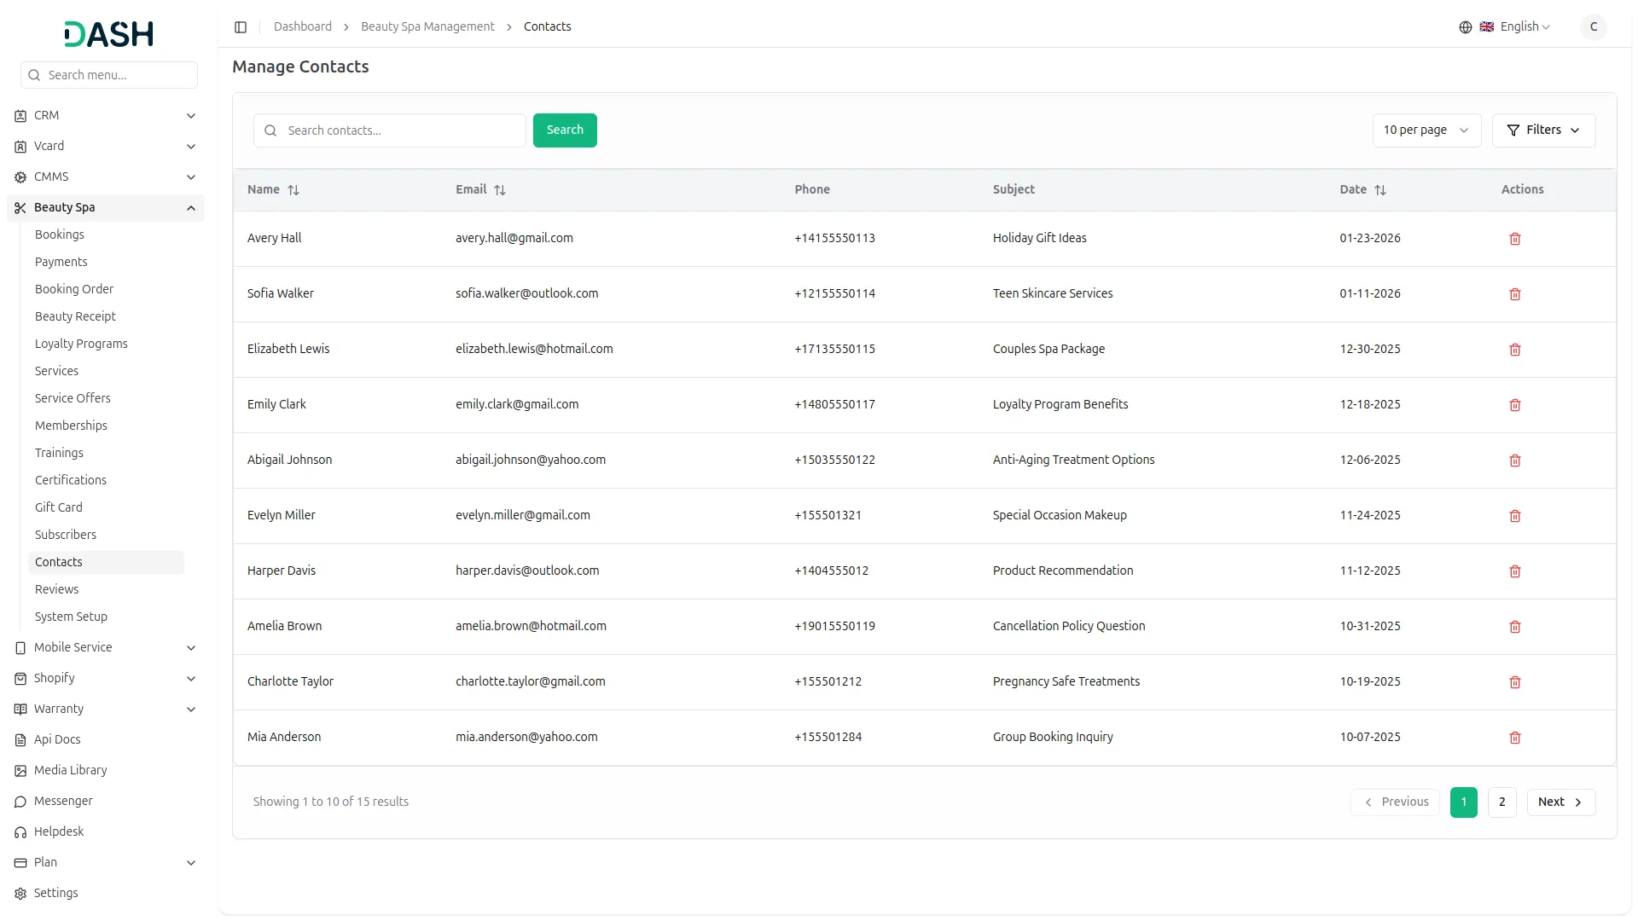The image size is (1638, 921).
Task: Sort by Date column arrows
Action: [x=1380, y=190]
